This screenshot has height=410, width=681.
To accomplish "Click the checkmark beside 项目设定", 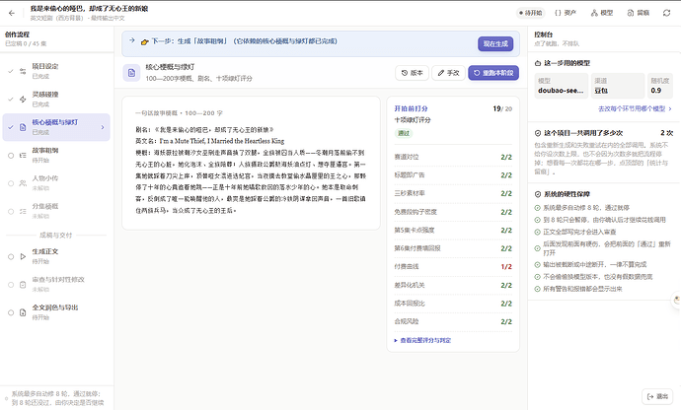I will pyautogui.click(x=11, y=71).
